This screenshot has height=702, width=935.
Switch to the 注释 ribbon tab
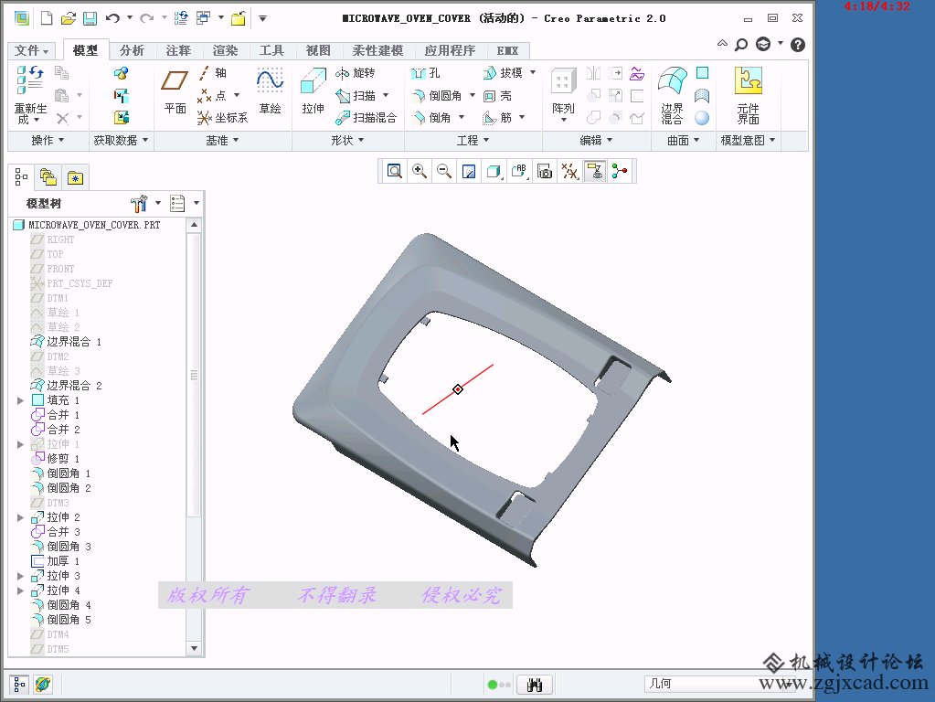point(178,50)
